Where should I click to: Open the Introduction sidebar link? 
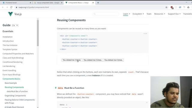click(x=8, y=41)
